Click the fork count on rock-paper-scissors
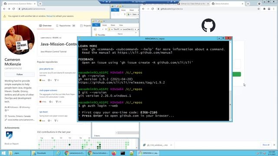The image size is (278, 156). (59, 102)
